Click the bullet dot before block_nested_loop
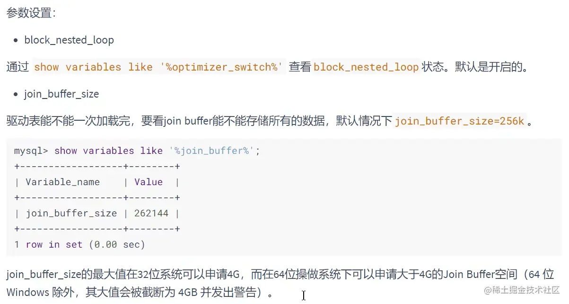The width and height of the screenshot is (569, 304). coord(16,40)
